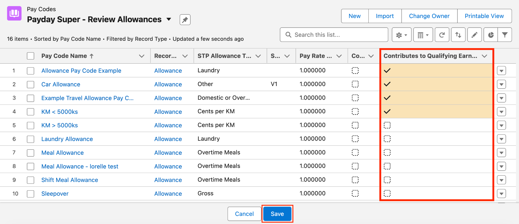Click the V1 cell in Car Allowance row
This screenshot has width=519, height=224.
coord(274,84)
